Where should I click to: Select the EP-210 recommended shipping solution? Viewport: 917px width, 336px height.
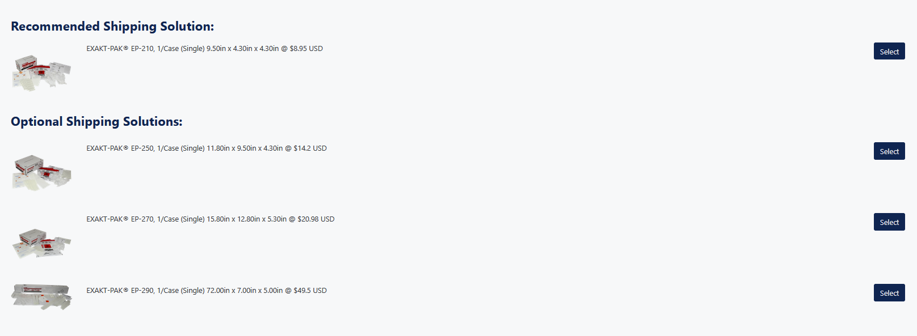tap(889, 51)
